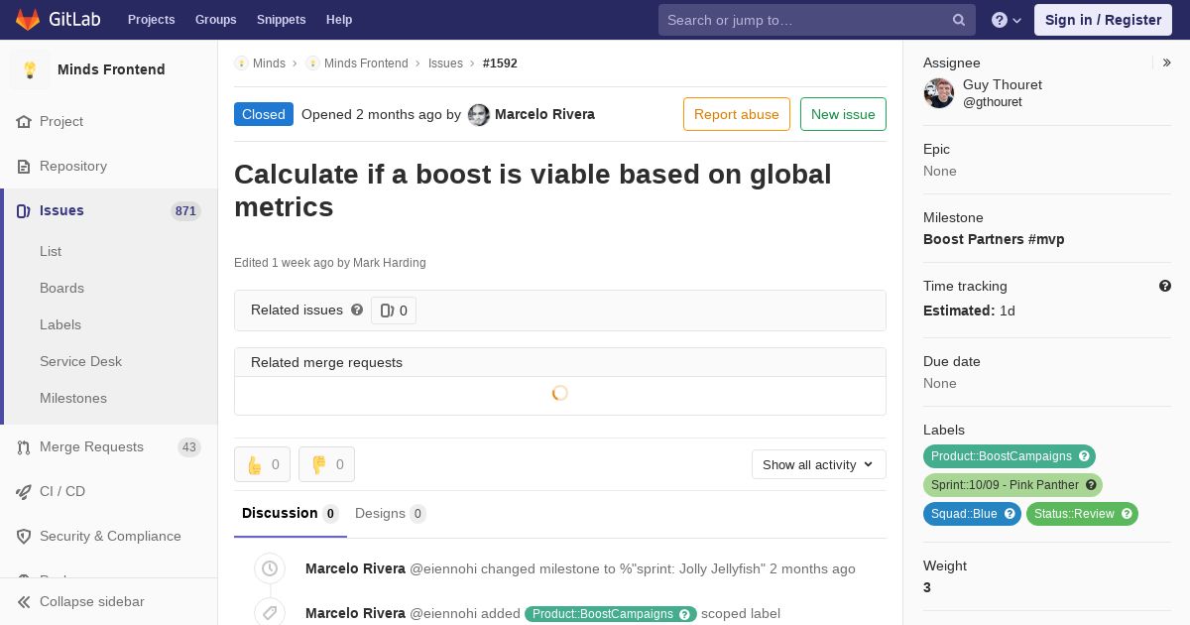Click the #1592 breadcrumb link
The height and width of the screenshot is (625, 1190).
(500, 62)
